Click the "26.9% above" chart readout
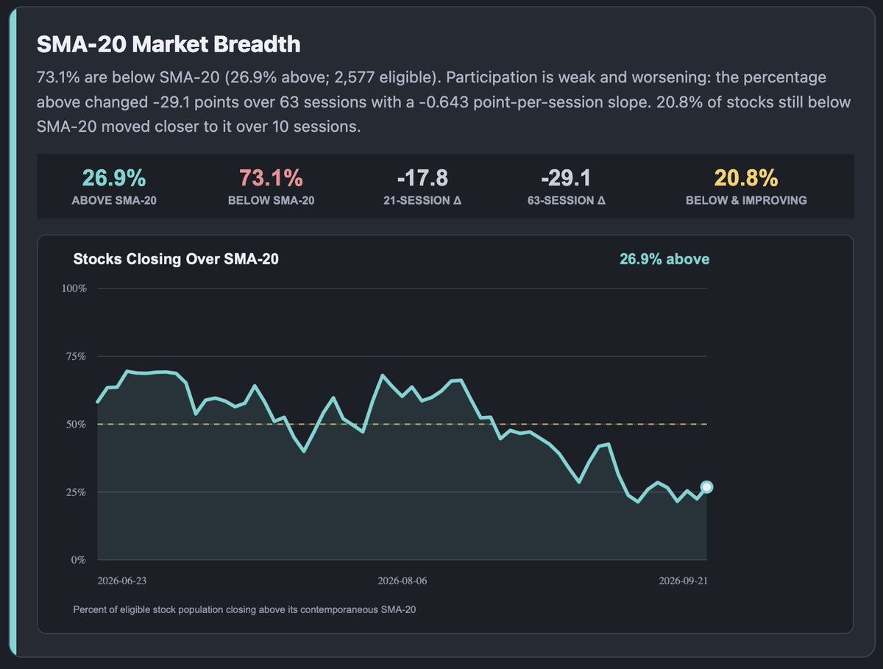Viewport: 883px width, 669px height. pos(664,259)
